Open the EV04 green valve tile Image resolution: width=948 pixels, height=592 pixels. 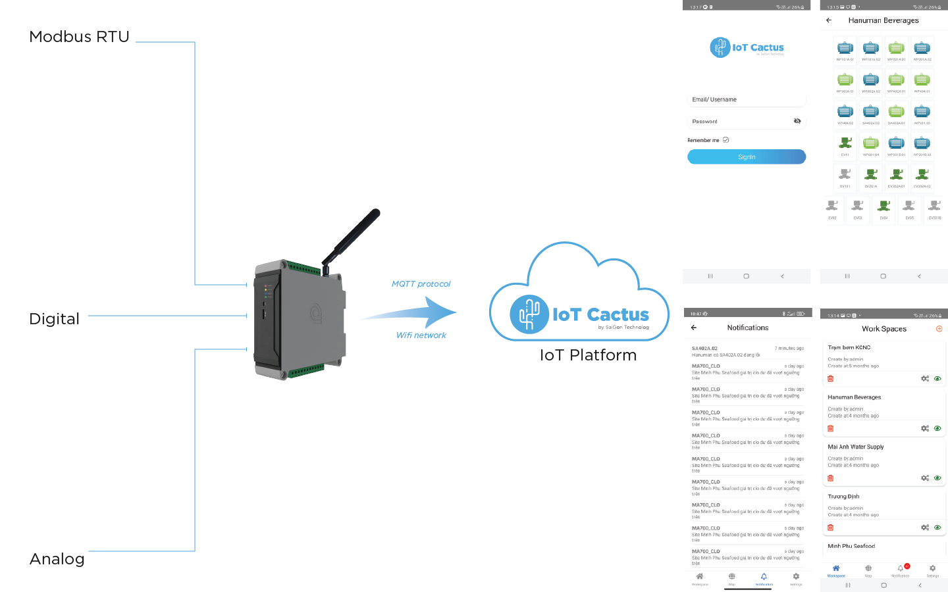tap(883, 209)
